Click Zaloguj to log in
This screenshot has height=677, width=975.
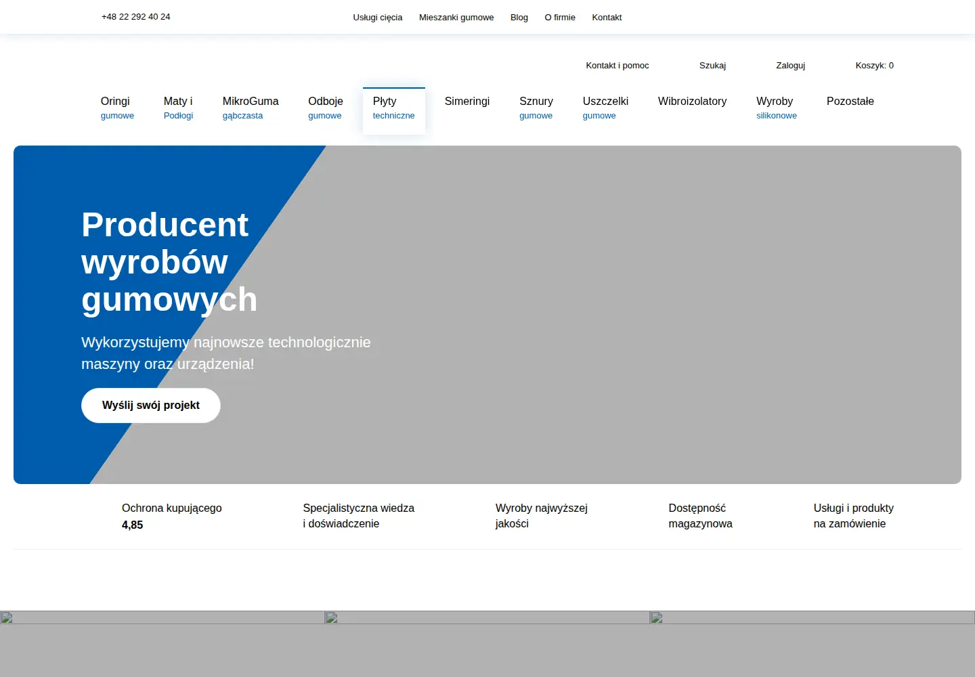pyautogui.click(x=791, y=66)
